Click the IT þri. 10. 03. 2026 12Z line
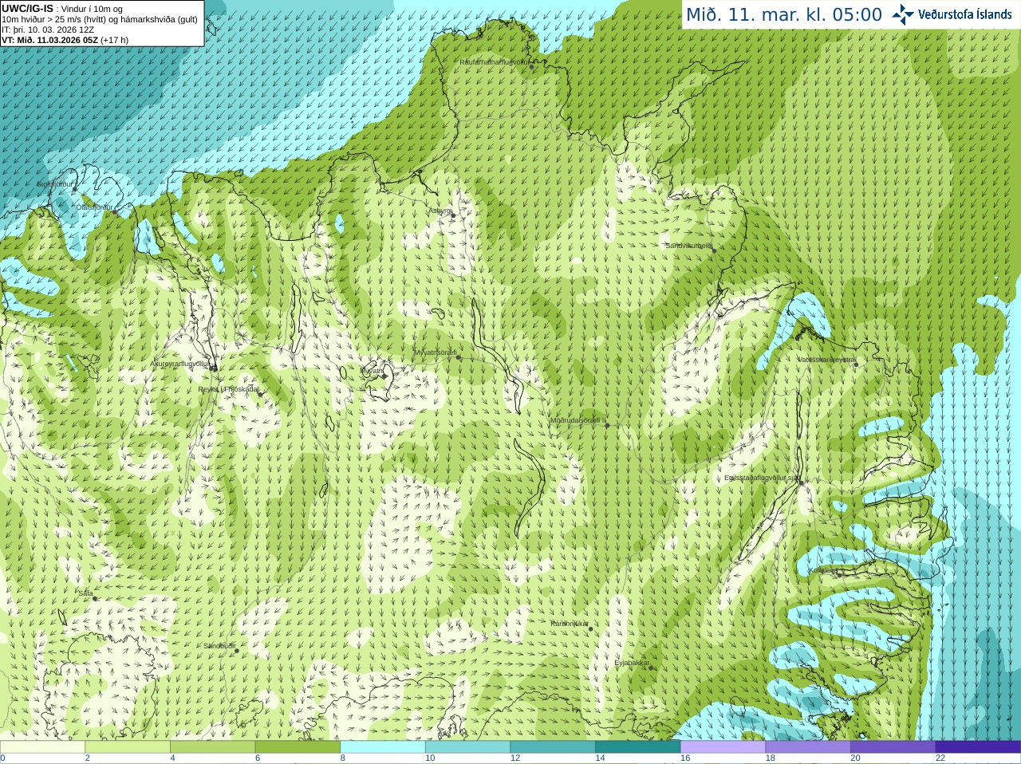The image size is (1021, 764). [x=48, y=30]
